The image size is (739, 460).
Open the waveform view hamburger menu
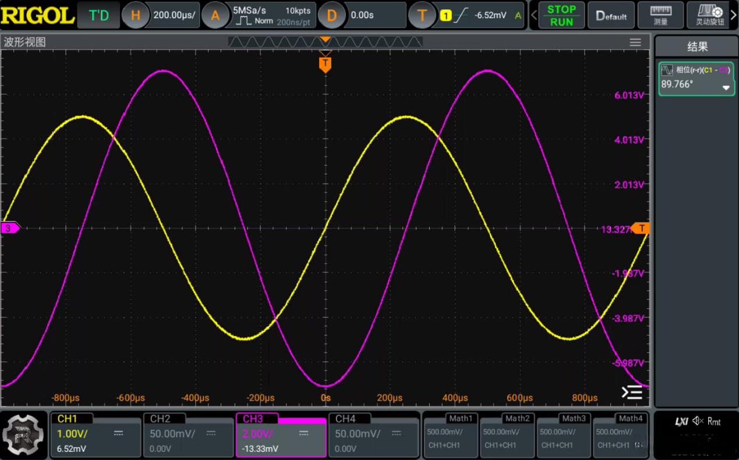[635, 42]
